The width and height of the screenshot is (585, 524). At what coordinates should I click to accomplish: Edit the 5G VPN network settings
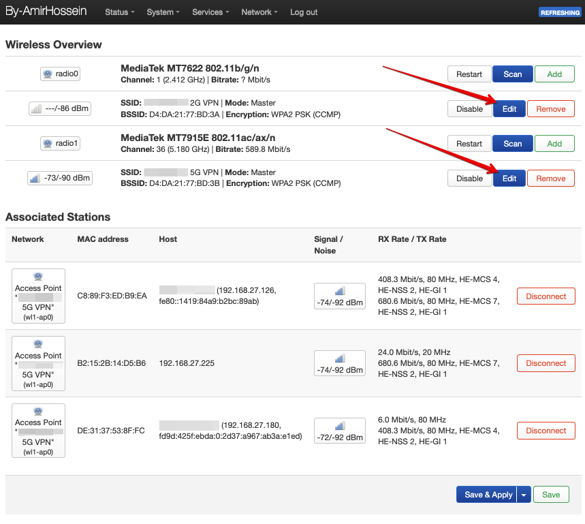(x=509, y=179)
